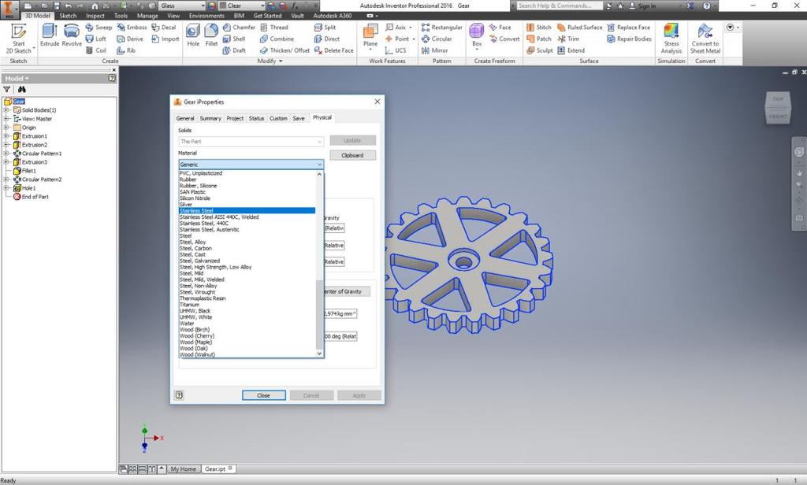Click the Stitch surface tool
Screen dimensions: 807x485
[539, 28]
